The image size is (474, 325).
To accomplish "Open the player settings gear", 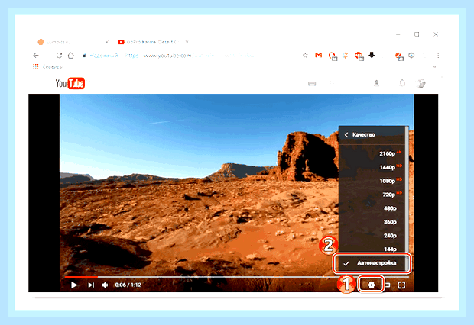I will [372, 285].
